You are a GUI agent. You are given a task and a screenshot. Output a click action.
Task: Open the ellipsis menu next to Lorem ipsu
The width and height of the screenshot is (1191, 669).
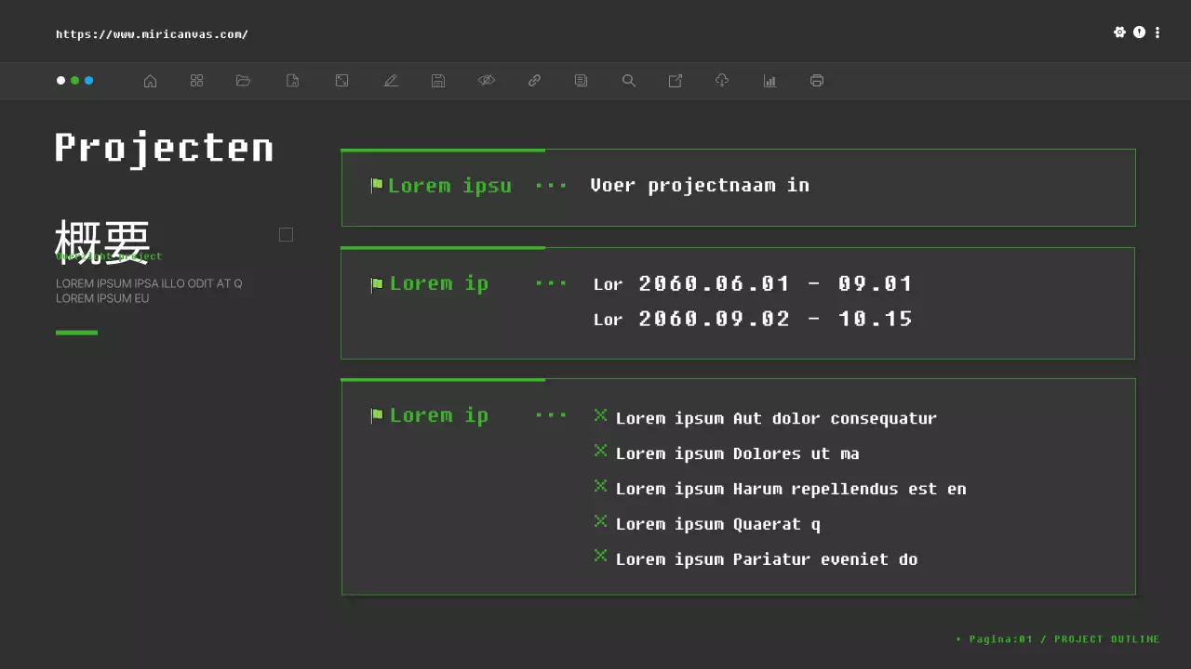pos(551,186)
